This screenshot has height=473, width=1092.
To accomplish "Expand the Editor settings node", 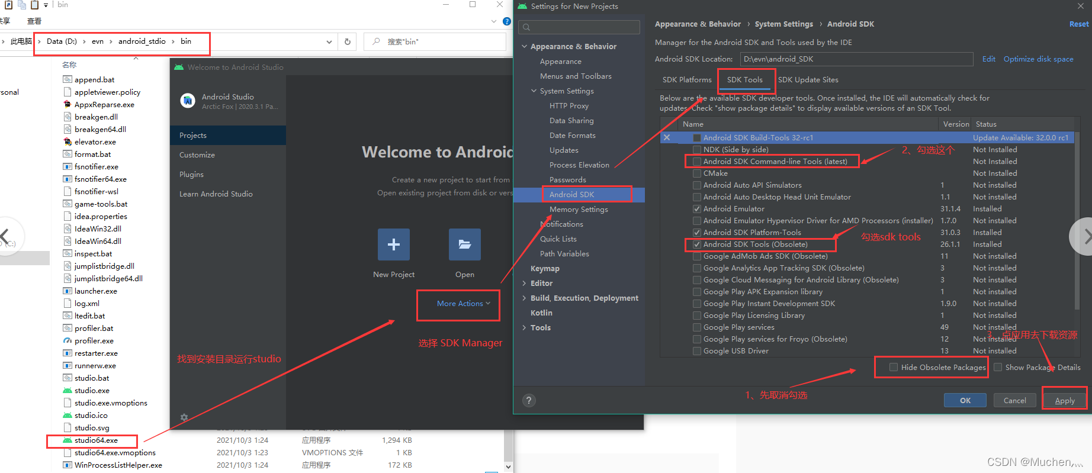I will 524,283.
